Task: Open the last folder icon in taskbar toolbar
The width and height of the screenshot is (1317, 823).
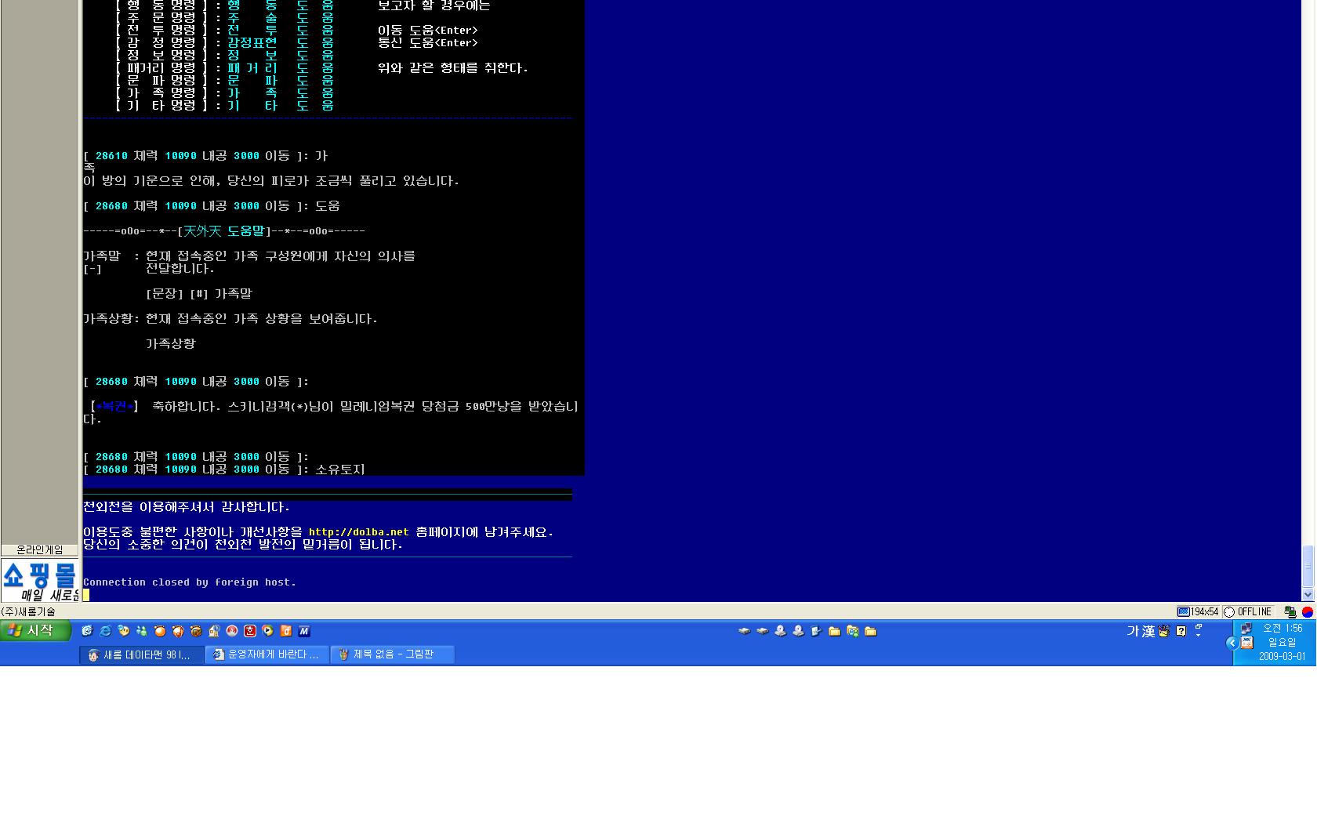Action: (x=870, y=631)
